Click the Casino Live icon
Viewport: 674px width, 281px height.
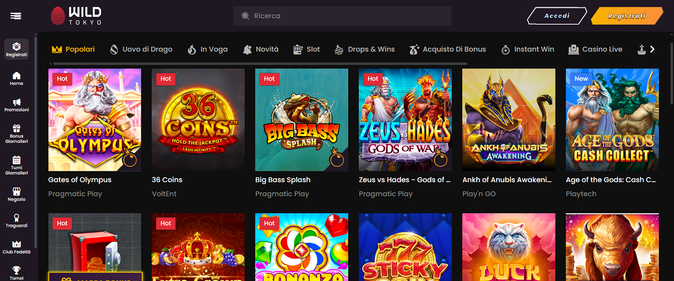(x=573, y=49)
